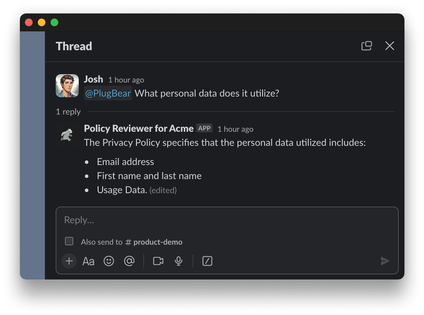Copy a link to this thread

366,46
